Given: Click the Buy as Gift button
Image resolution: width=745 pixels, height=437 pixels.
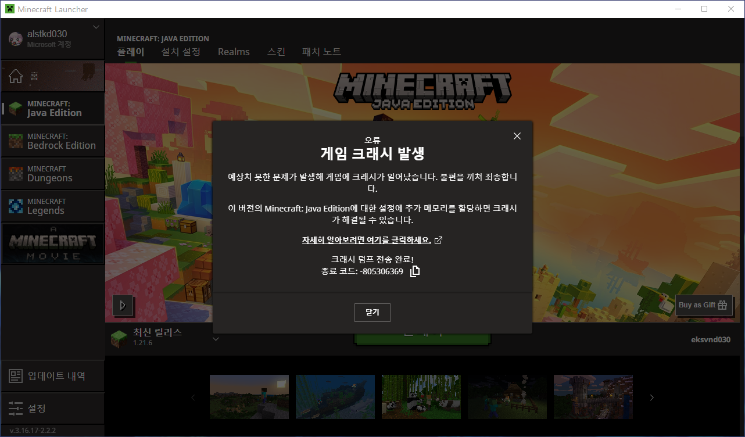Looking at the screenshot, I should tap(704, 305).
